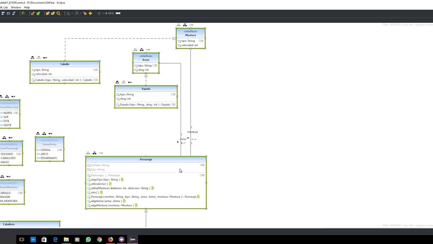Click the association icon above EnumArma
This screenshot has height=244, width=433.
point(51,133)
